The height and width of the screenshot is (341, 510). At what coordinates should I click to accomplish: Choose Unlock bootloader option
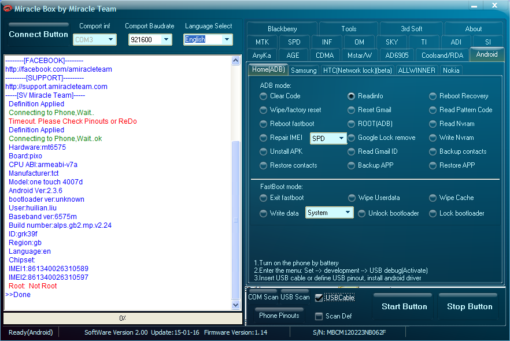point(362,214)
